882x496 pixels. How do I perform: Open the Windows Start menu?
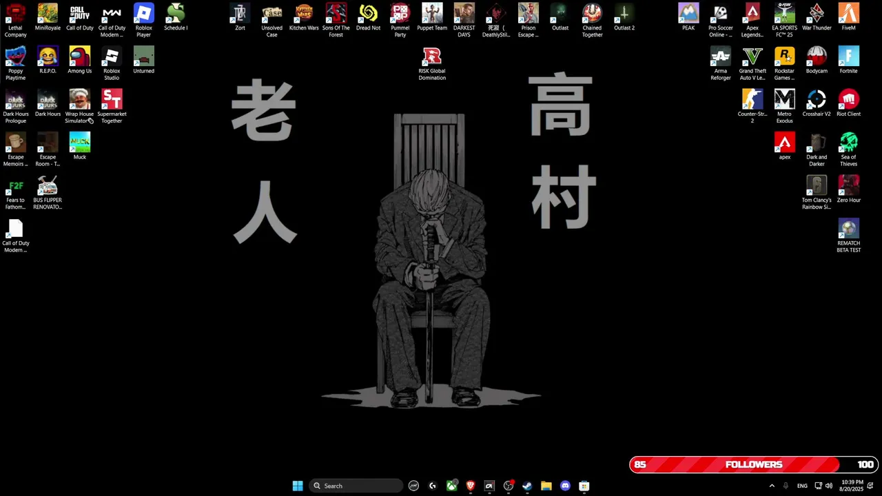[x=298, y=486]
